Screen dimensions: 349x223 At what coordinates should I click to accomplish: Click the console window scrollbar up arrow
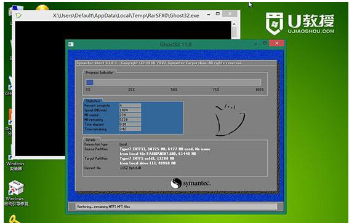click(x=234, y=24)
